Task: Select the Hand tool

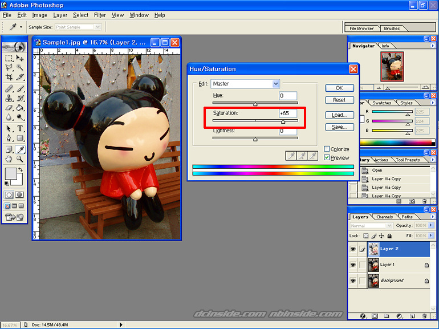Action: tap(9, 159)
